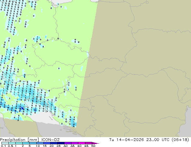The width and height of the screenshot is (191, 147).
Task: Select the legend swatch between 15 and 20
Action: point(47,143)
